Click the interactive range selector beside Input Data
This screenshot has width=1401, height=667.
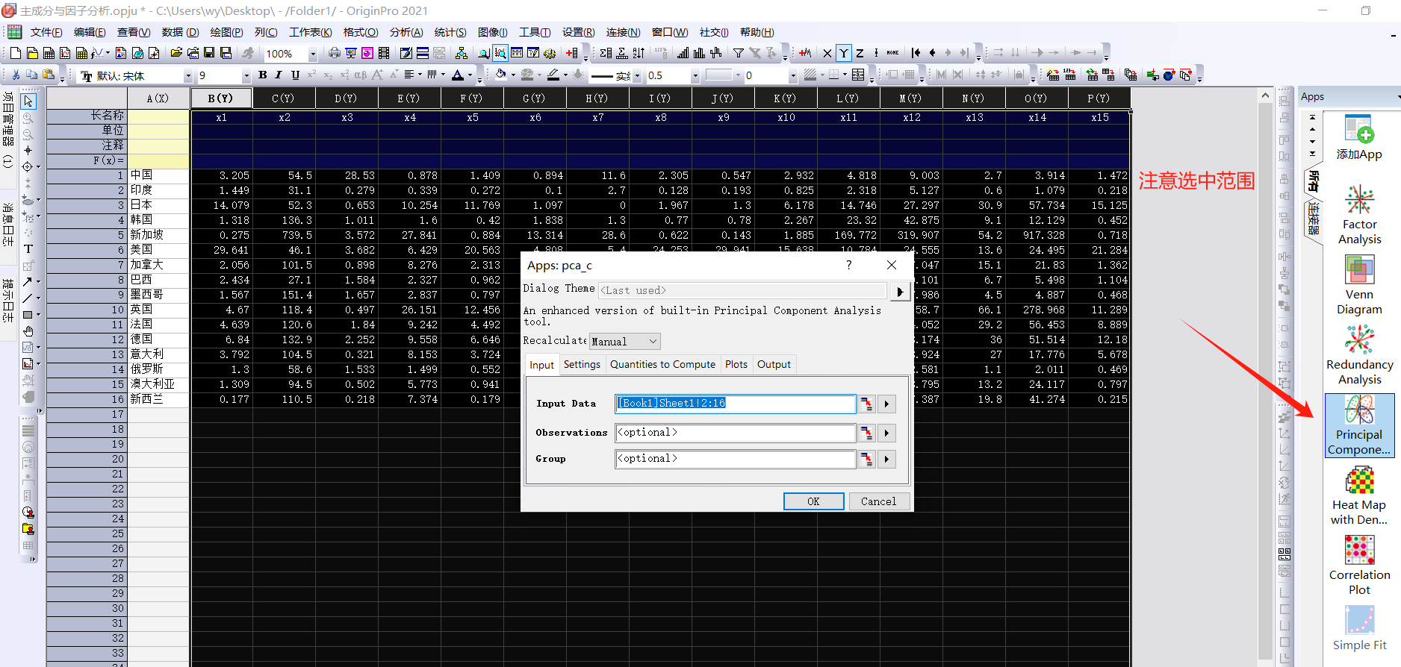(x=866, y=404)
